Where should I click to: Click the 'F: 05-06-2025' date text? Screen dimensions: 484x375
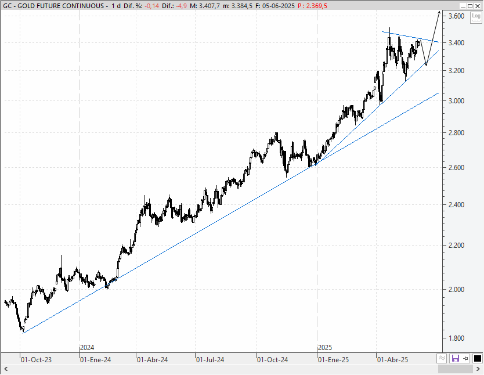[x=275, y=6]
